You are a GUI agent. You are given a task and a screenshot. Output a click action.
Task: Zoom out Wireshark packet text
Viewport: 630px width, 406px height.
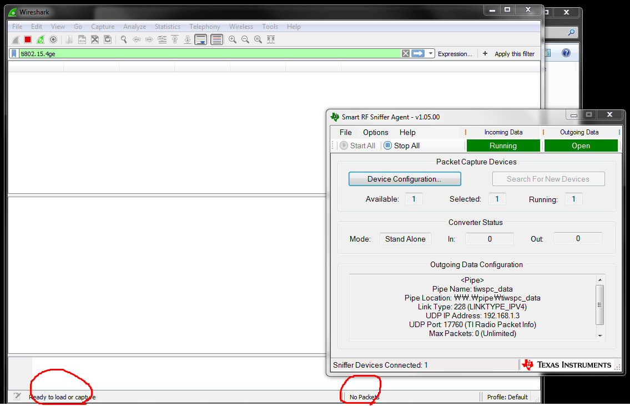(x=245, y=39)
